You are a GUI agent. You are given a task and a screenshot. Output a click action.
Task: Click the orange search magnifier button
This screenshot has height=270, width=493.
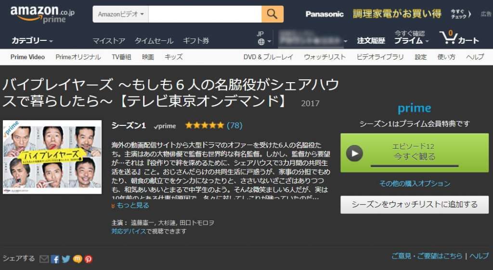click(272, 14)
